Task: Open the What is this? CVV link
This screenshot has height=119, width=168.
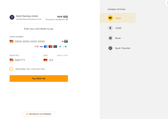Action: [62, 55]
